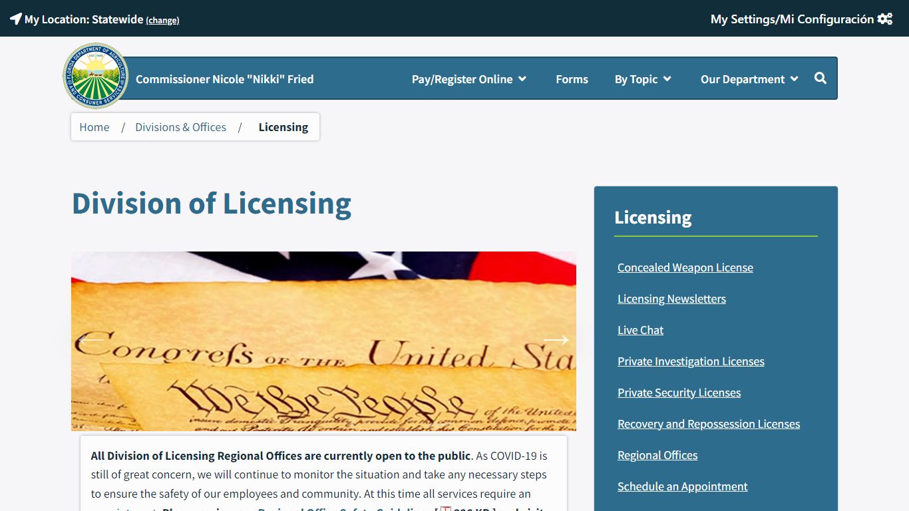This screenshot has width=909, height=511.
Task: Open Recovery and Repossession Licenses link
Action: [709, 424]
